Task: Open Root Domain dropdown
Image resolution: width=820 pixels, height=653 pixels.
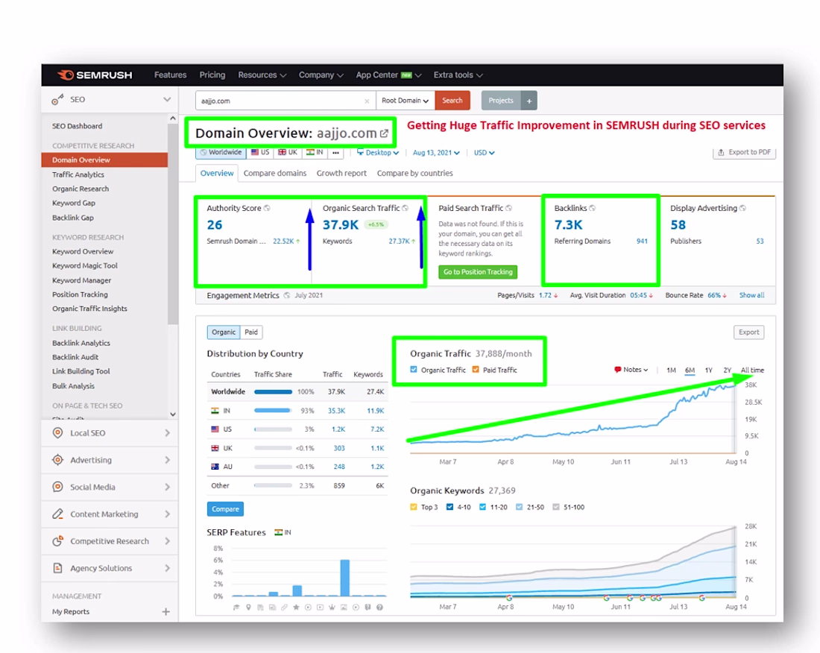Action: [406, 101]
